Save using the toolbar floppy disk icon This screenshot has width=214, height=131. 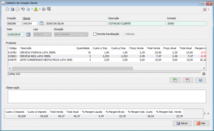(12, 9)
